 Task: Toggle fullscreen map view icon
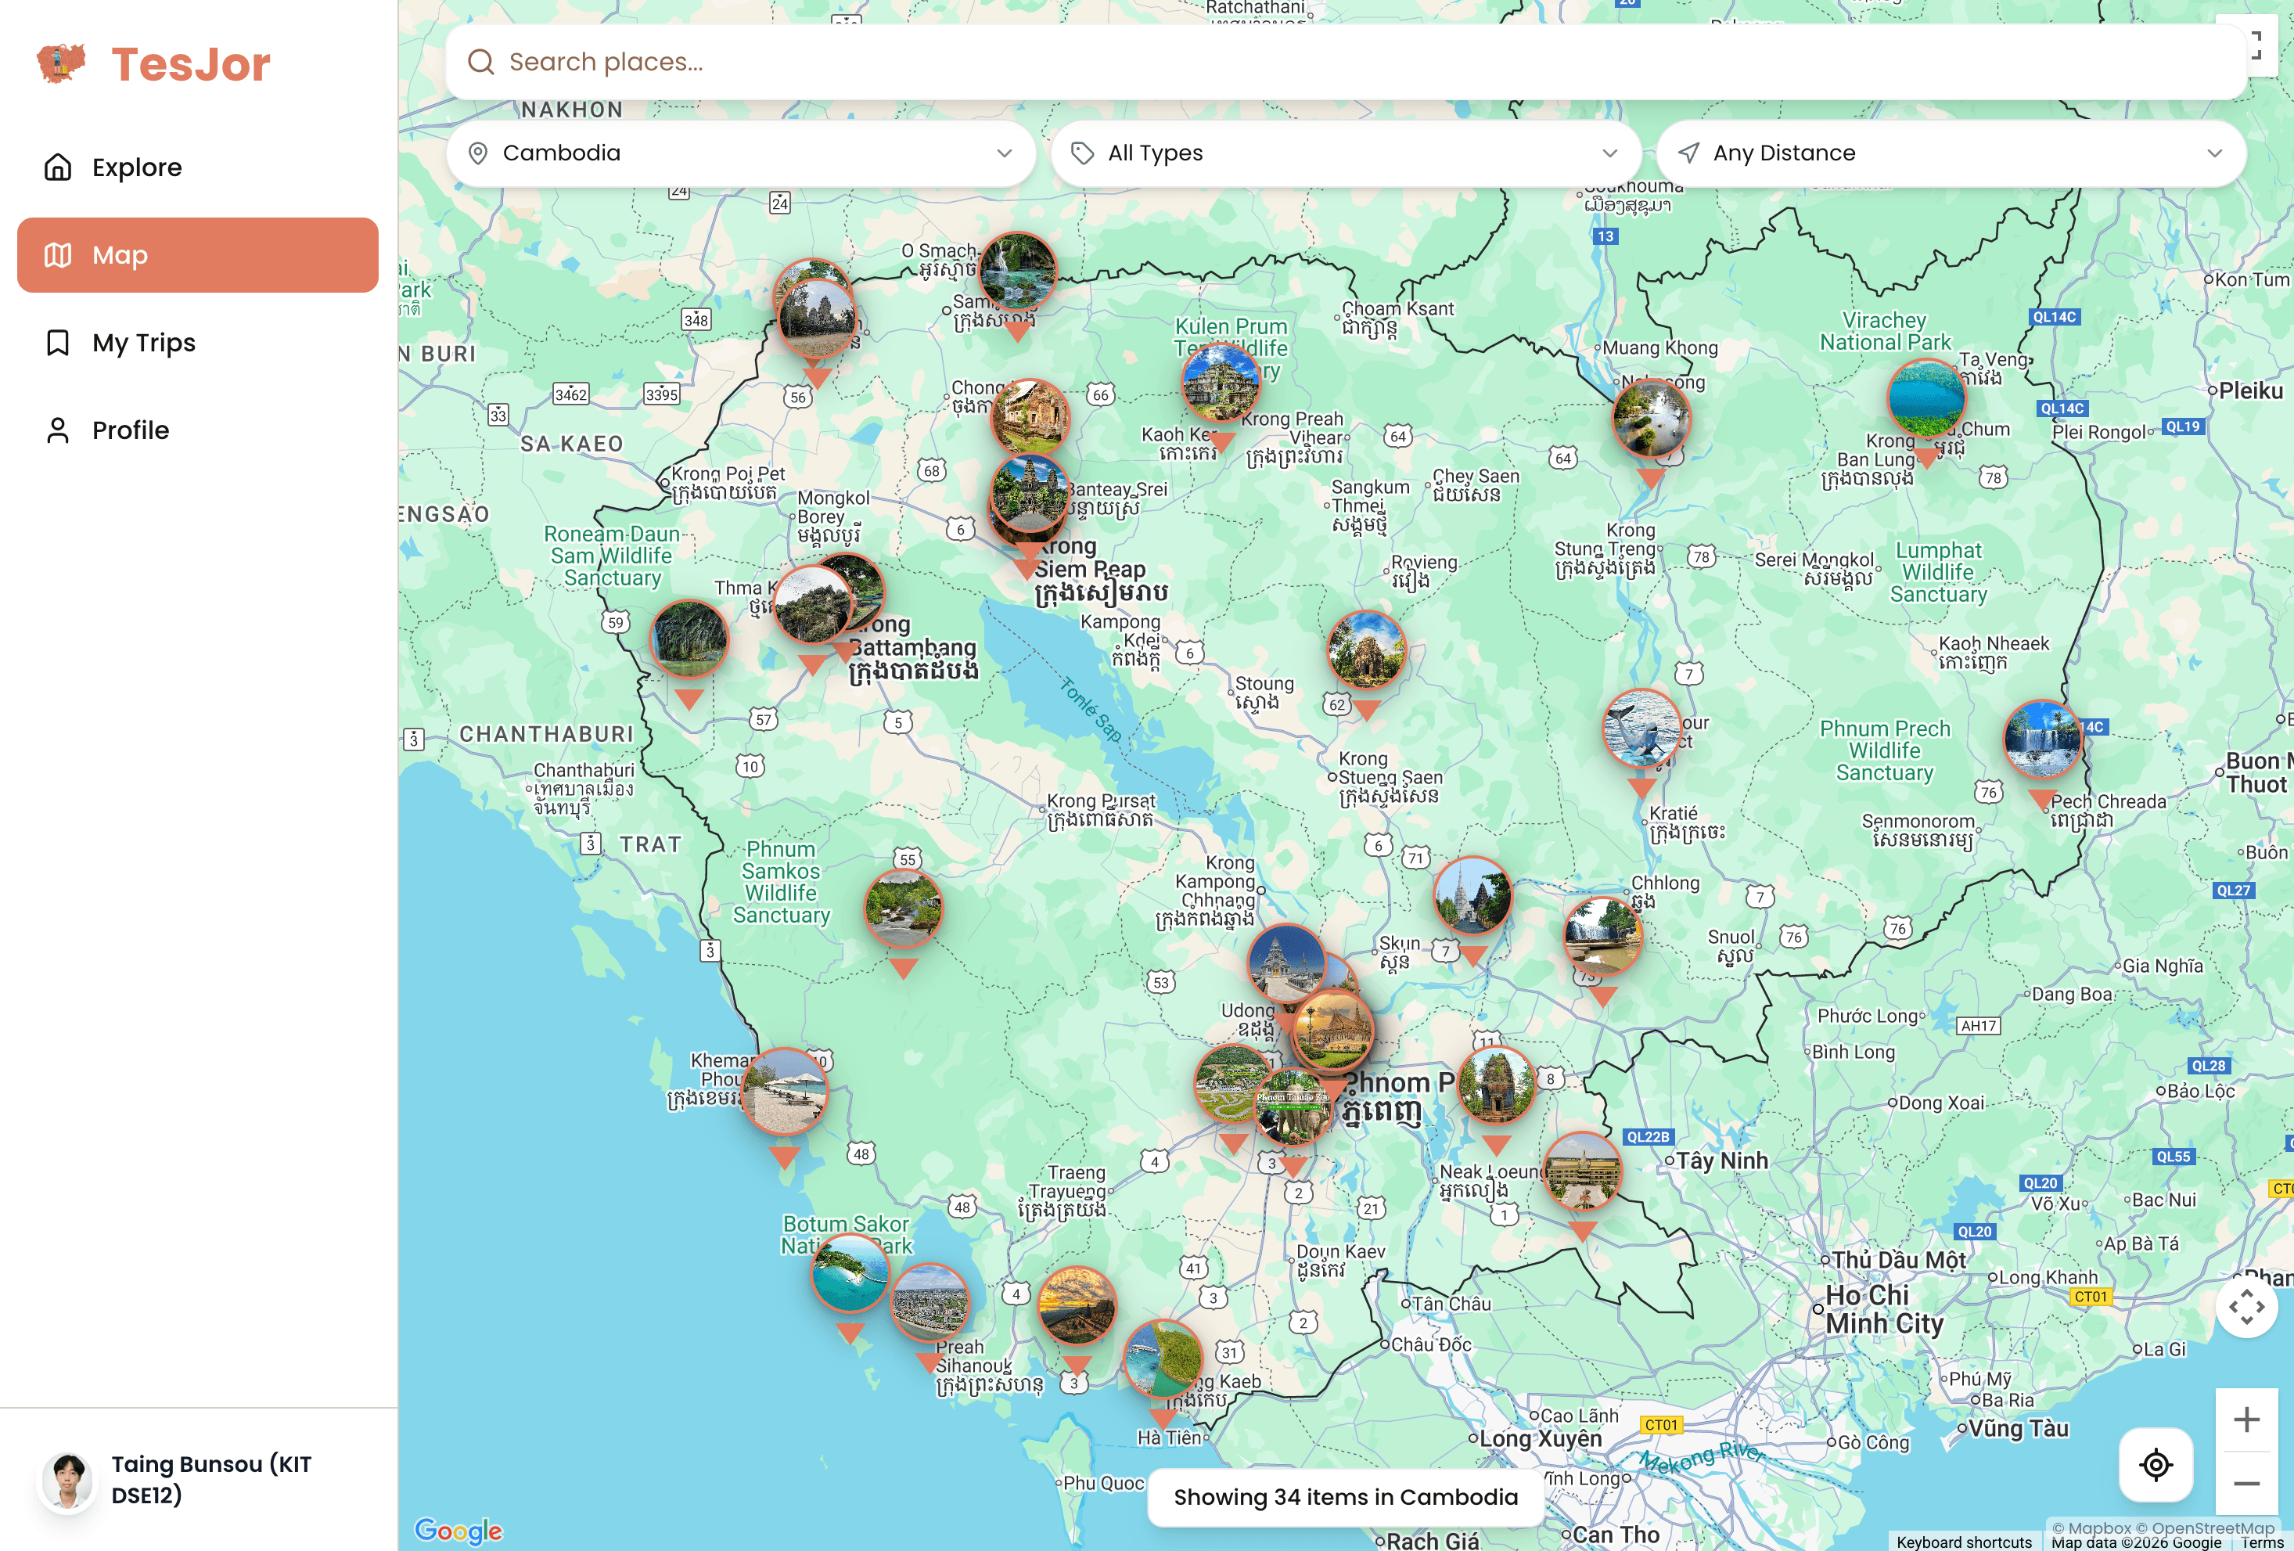click(x=2259, y=45)
